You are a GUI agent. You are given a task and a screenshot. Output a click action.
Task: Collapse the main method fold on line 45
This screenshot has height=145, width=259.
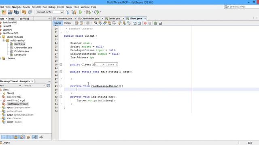61,72
